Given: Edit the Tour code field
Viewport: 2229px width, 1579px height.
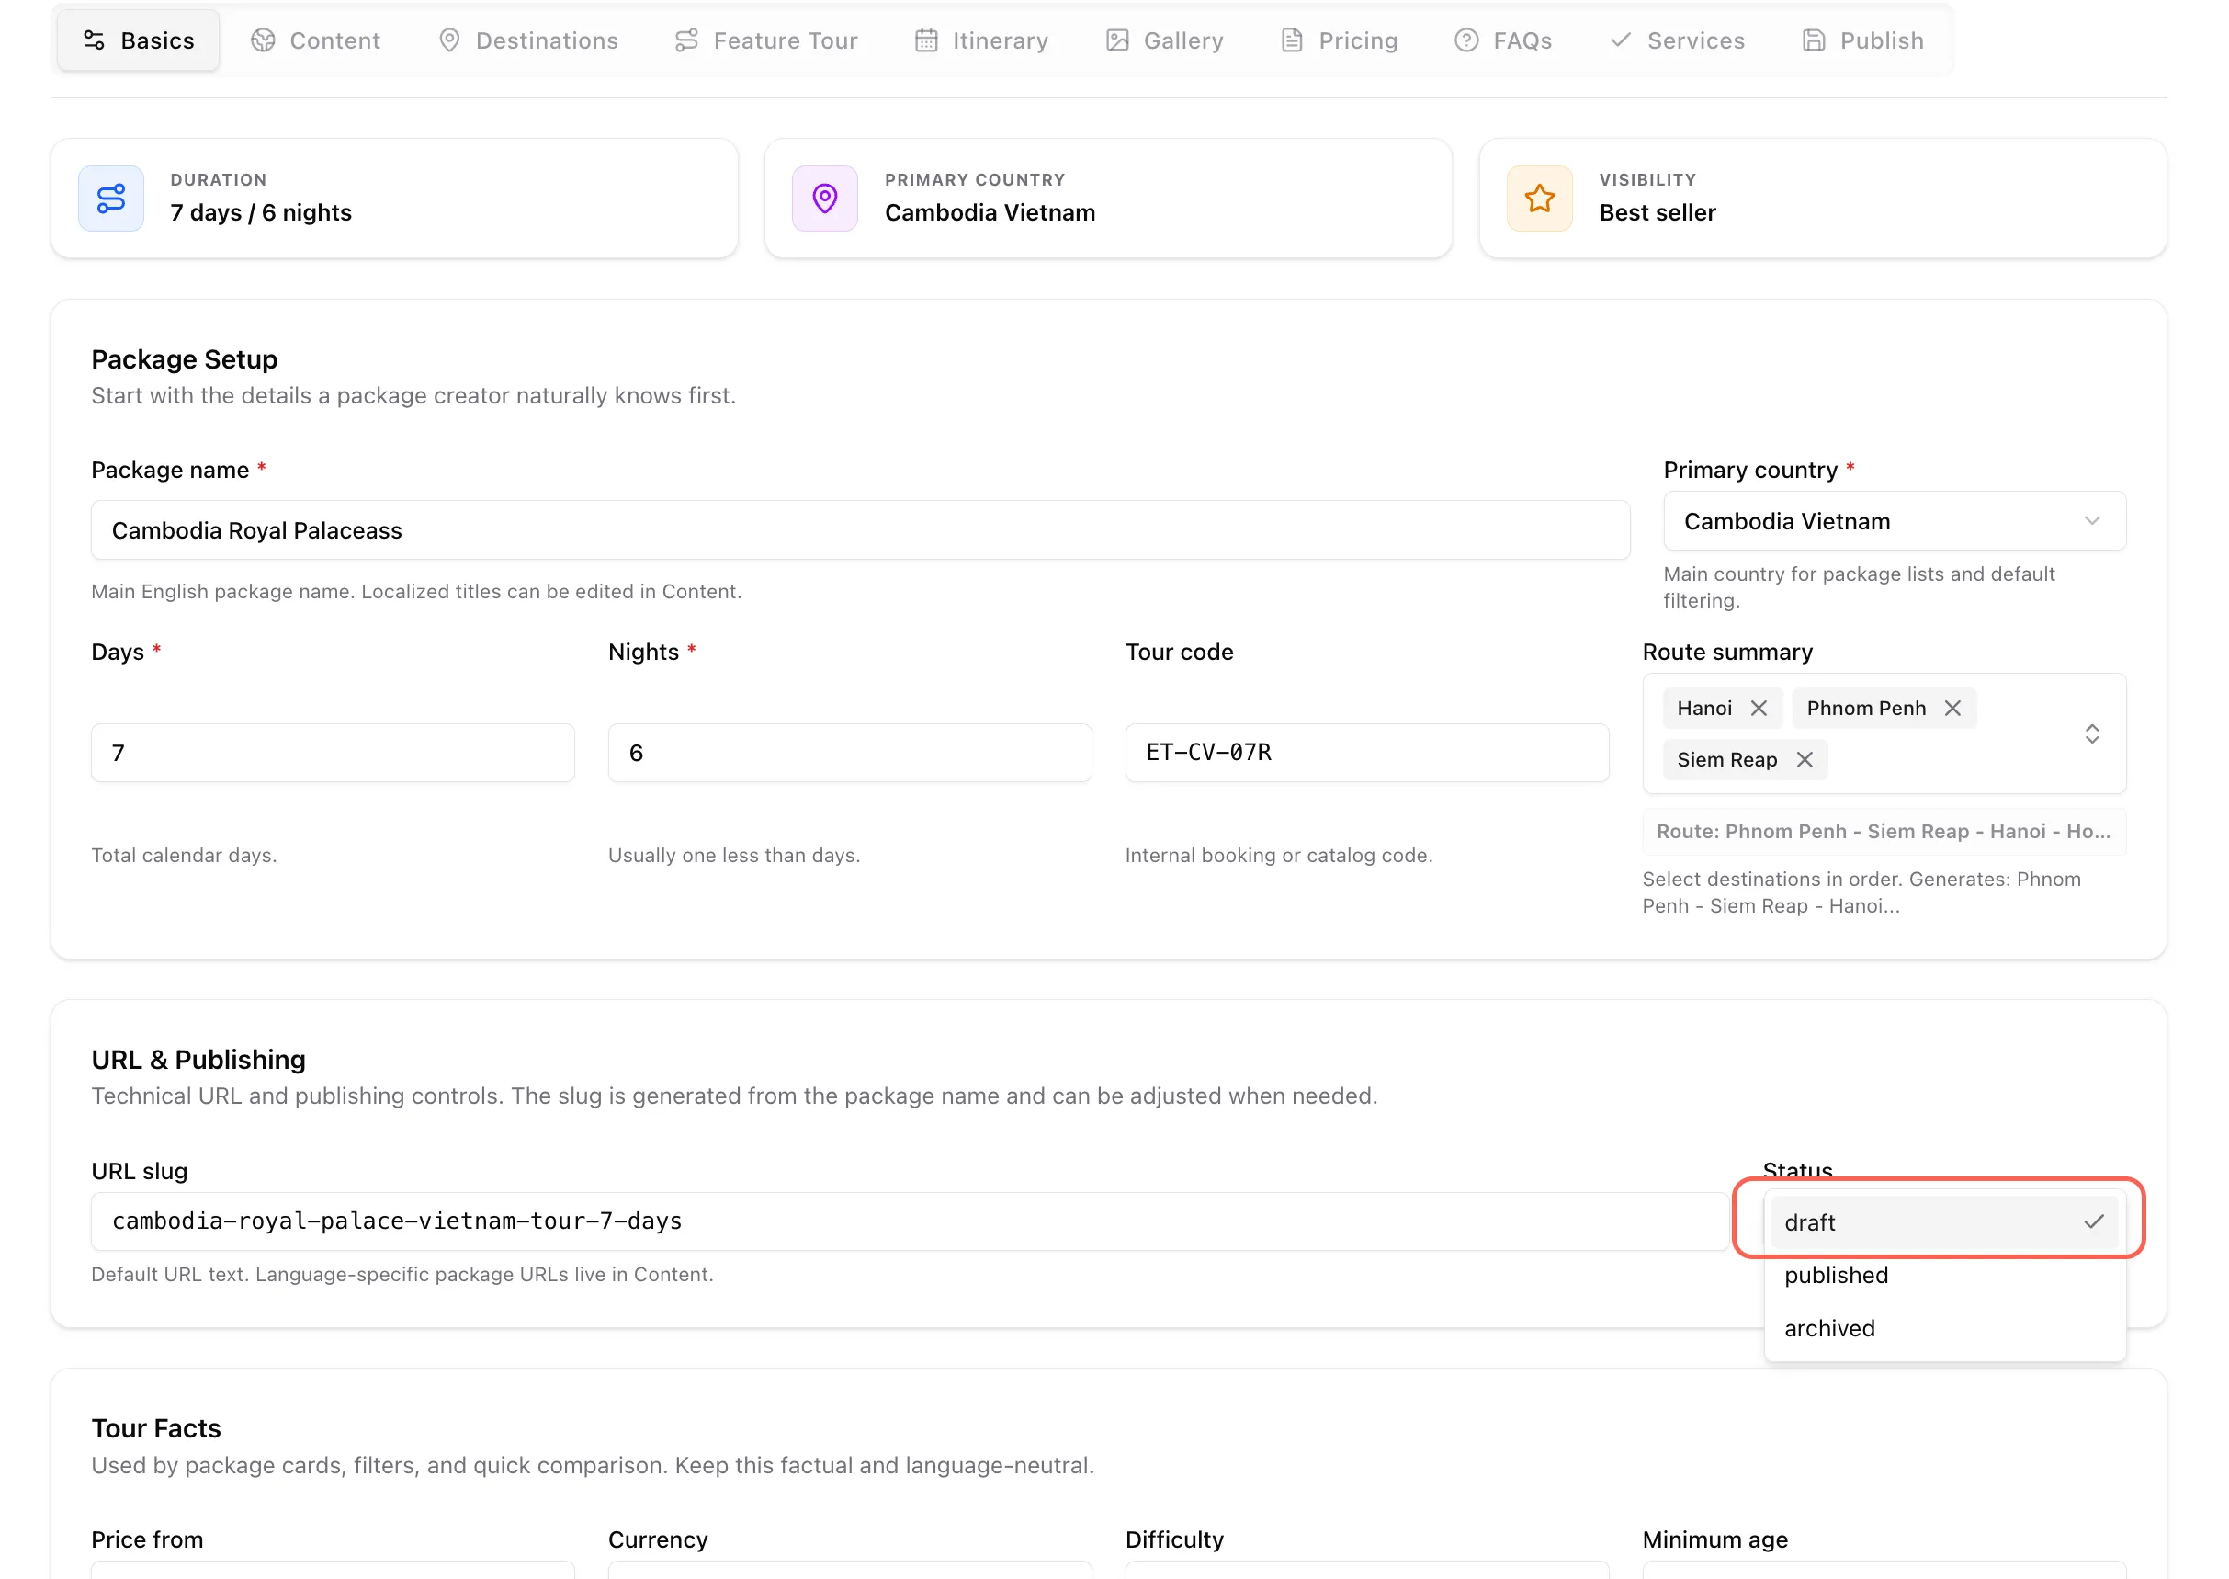Looking at the screenshot, I should [x=1367, y=753].
